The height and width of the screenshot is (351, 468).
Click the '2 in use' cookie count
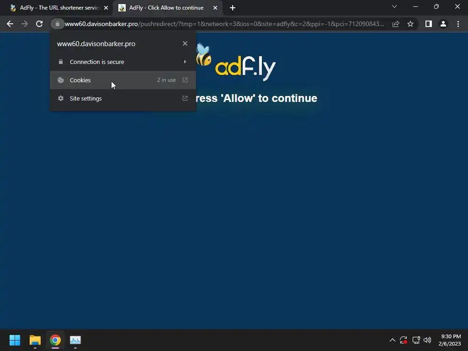coord(166,80)
